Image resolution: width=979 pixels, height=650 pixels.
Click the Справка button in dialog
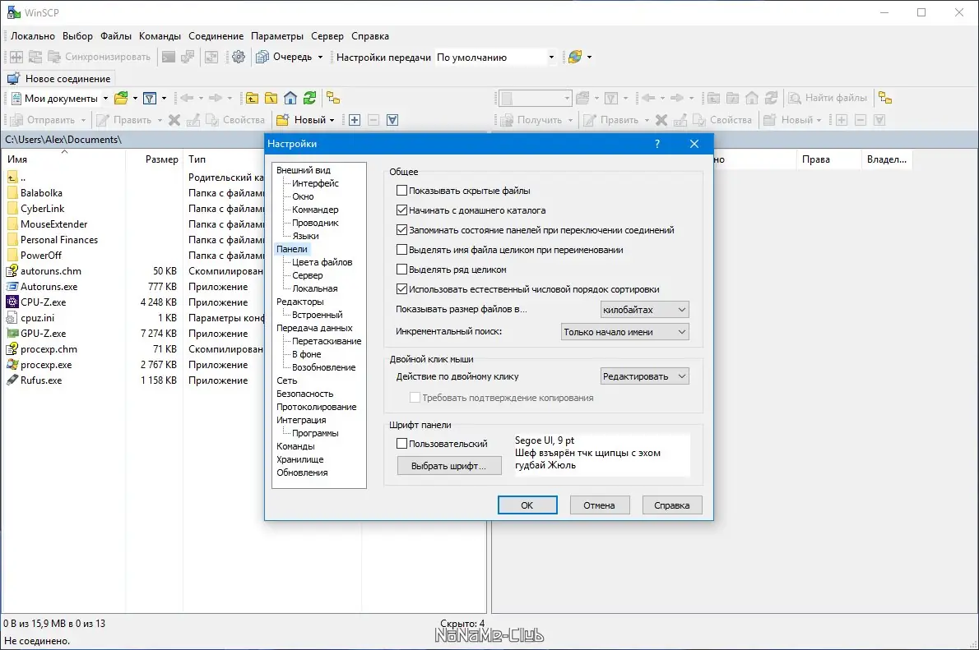[x=672, y=505]
